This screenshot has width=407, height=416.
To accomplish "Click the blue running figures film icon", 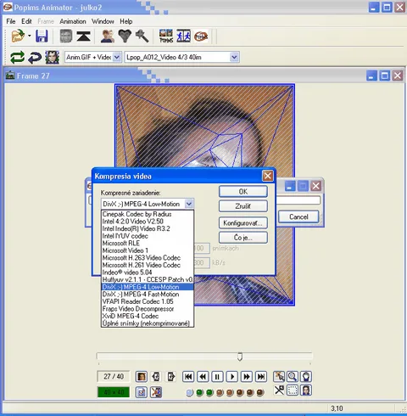I will 183,37.
